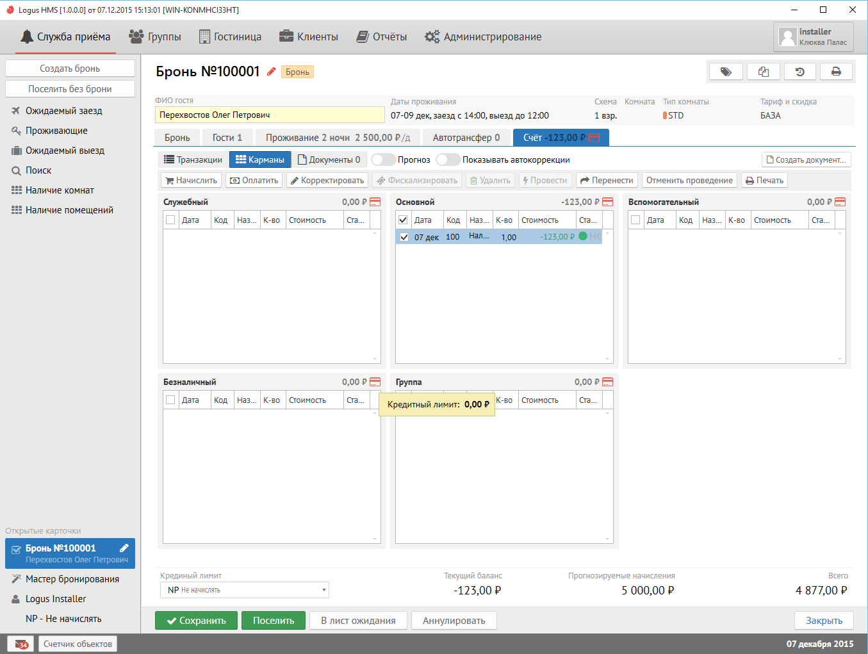Open booking history with the clock-arrow icon
The height and width of the screenshot is (654, 868).
point(799,72)
